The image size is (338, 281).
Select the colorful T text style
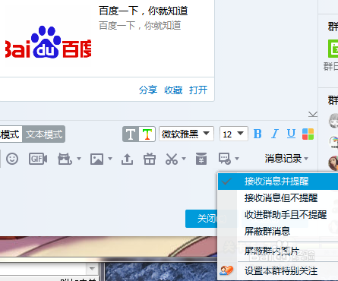pyautogui.click(x=147, y=134)
